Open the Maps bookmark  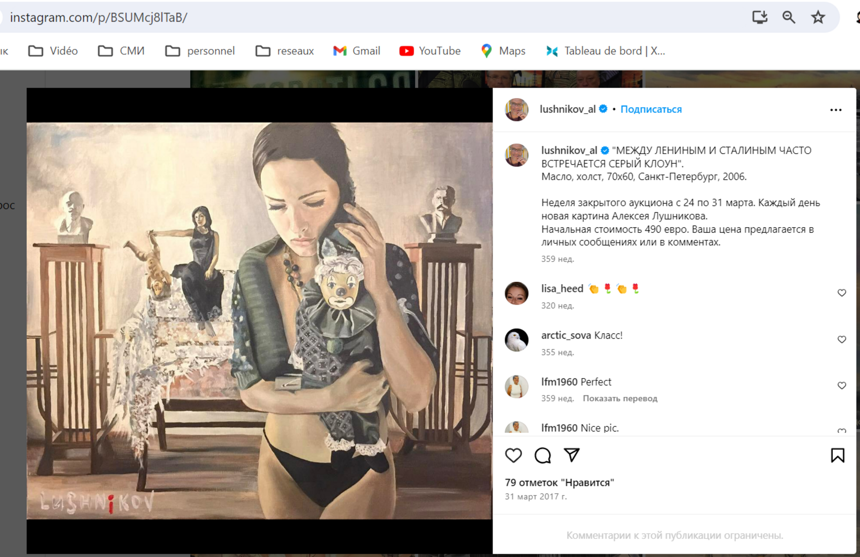click(503, 51)
